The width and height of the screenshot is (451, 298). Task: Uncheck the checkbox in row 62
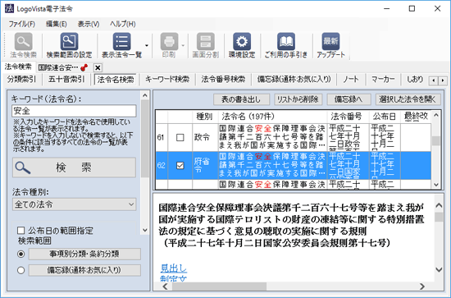(180, 166)
